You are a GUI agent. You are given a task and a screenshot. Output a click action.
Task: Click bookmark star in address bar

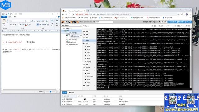tap(178, 15)
